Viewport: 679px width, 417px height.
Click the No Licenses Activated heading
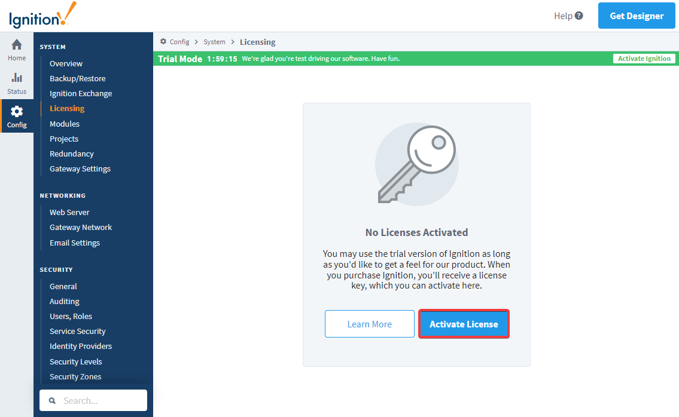point(416,232)
